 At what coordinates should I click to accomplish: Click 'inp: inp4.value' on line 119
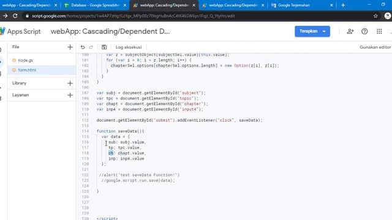126,159
